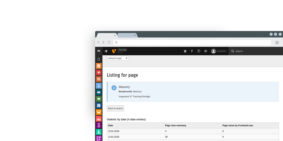Click the 'Back to search' button

click(115, 108)
